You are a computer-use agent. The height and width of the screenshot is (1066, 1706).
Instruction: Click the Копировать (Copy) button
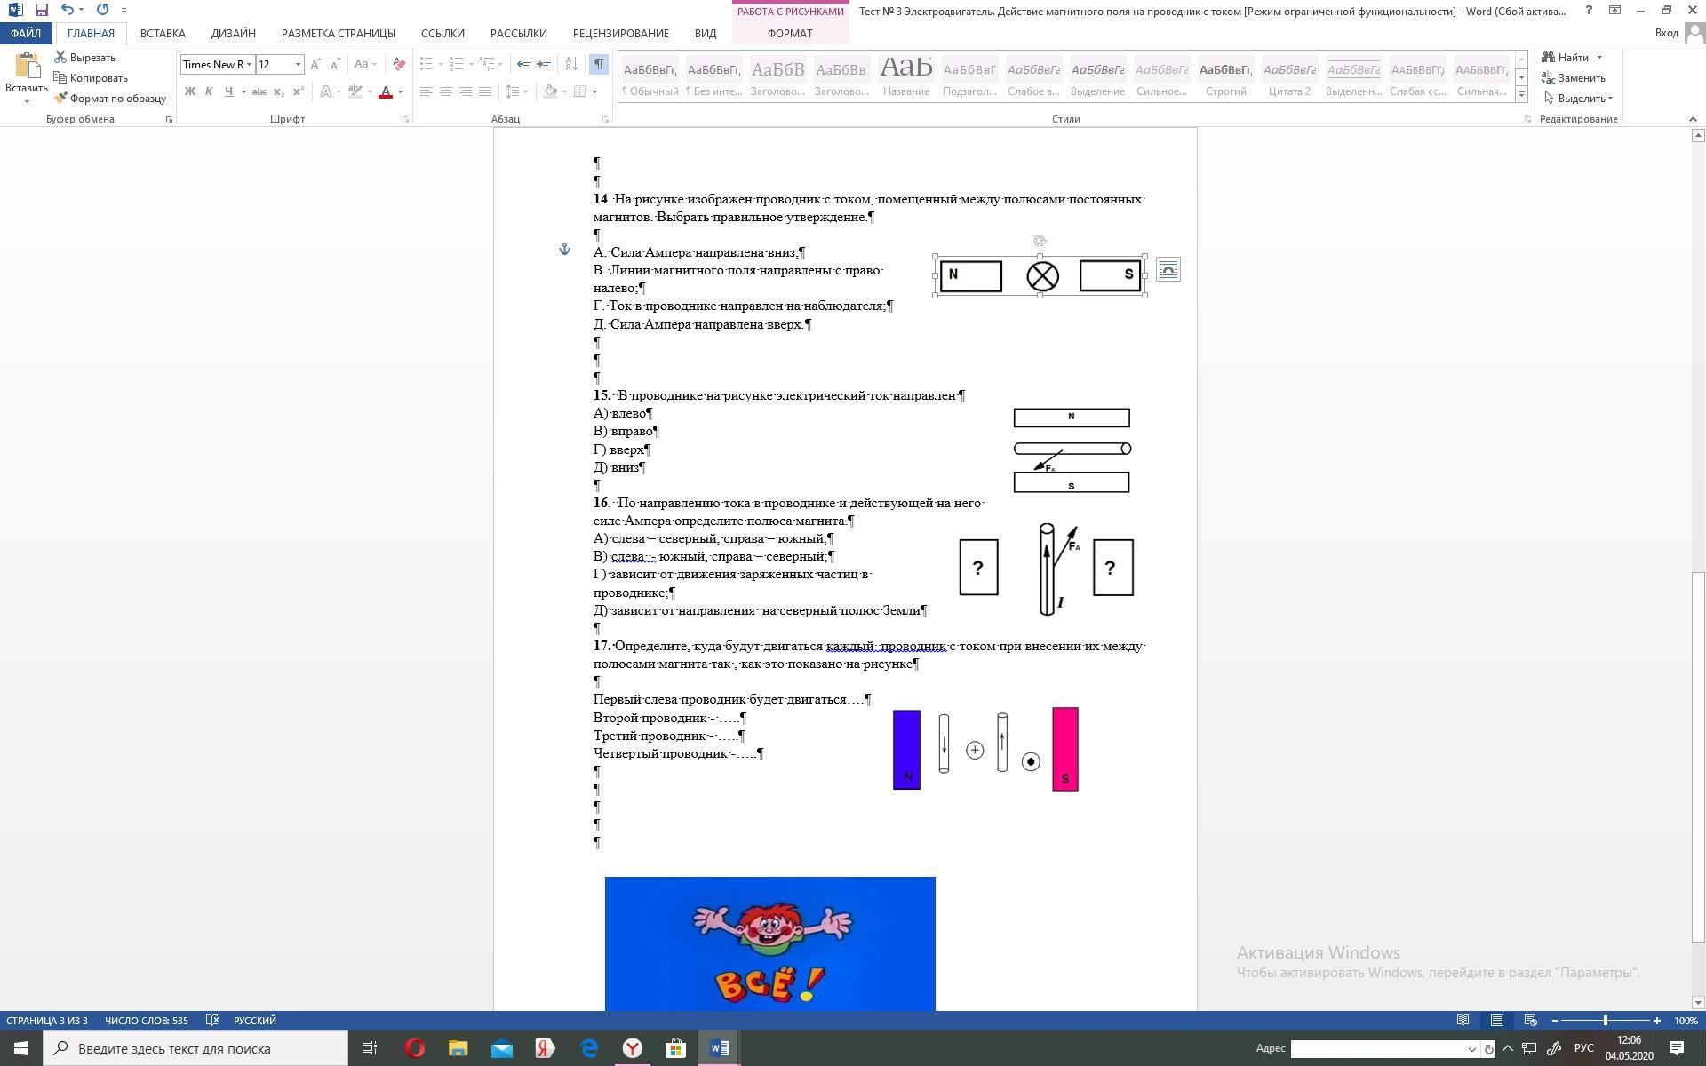click(x=92, y=78)
